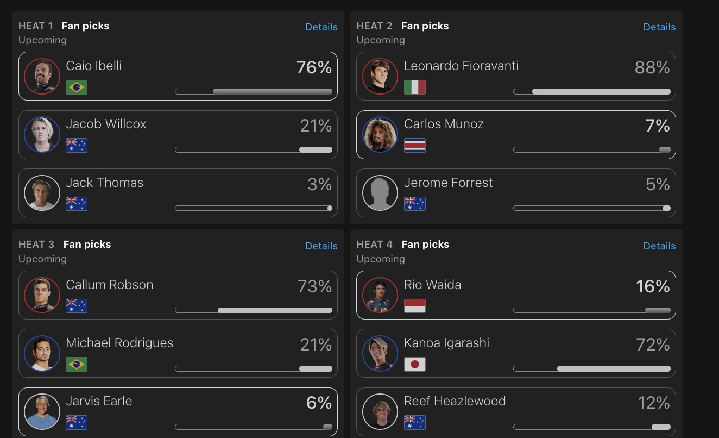Image resolution: width=719 pixels, height=438 pixels.
Task: Click Carlos Munoz's Costa Rica flag icon
Action: [x=415, y=145]
